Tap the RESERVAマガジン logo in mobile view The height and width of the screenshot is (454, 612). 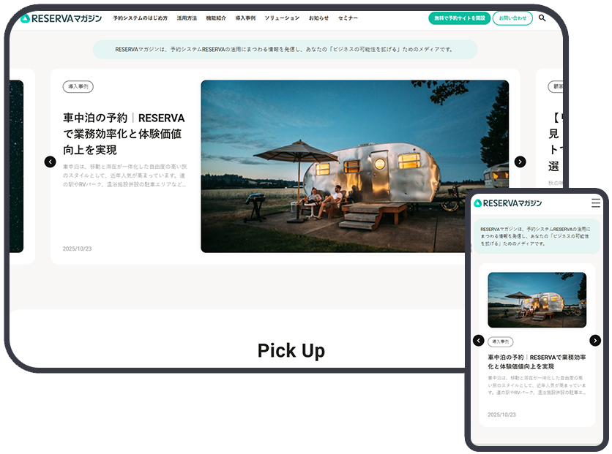point(508,203)
